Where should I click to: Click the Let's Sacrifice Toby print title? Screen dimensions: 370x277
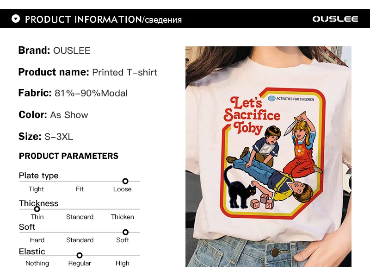click(x=251, y=114)
